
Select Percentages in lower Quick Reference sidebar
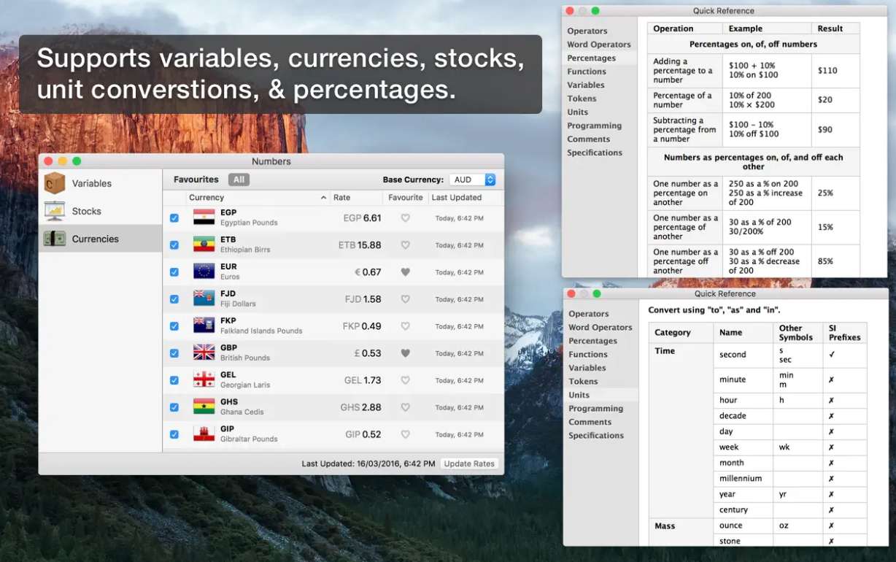click(593, 341)
